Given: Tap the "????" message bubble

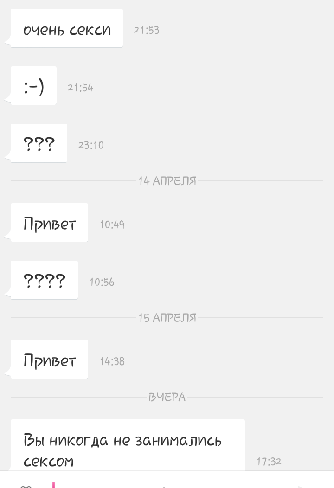Looking at the screenshot, I should tap(44, 281).
